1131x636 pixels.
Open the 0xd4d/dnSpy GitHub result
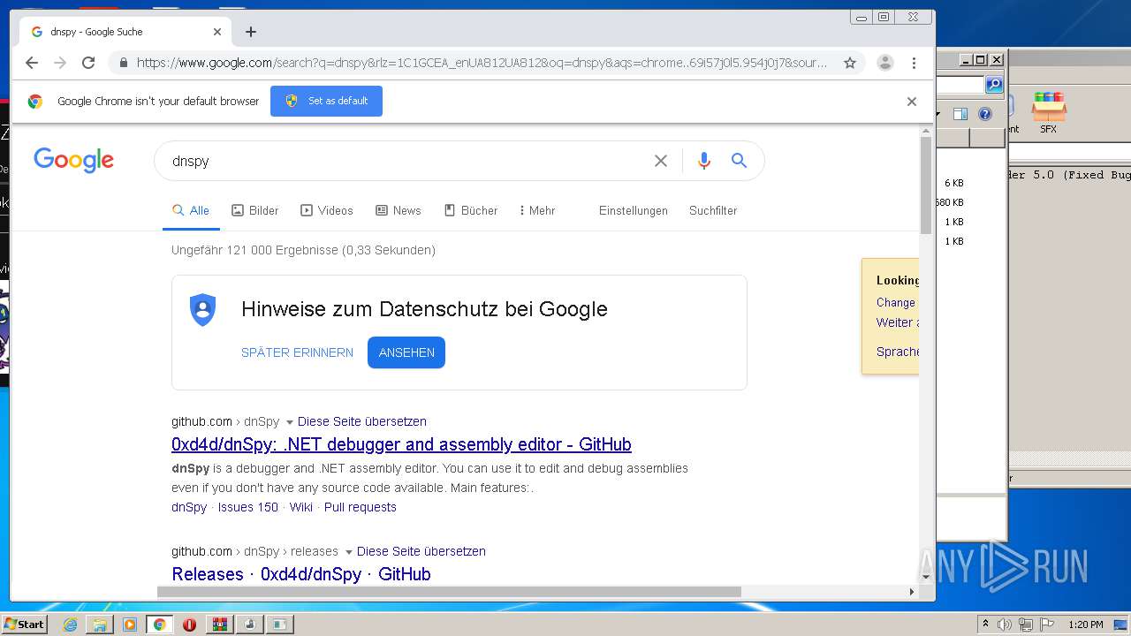(x=401, y=444)
